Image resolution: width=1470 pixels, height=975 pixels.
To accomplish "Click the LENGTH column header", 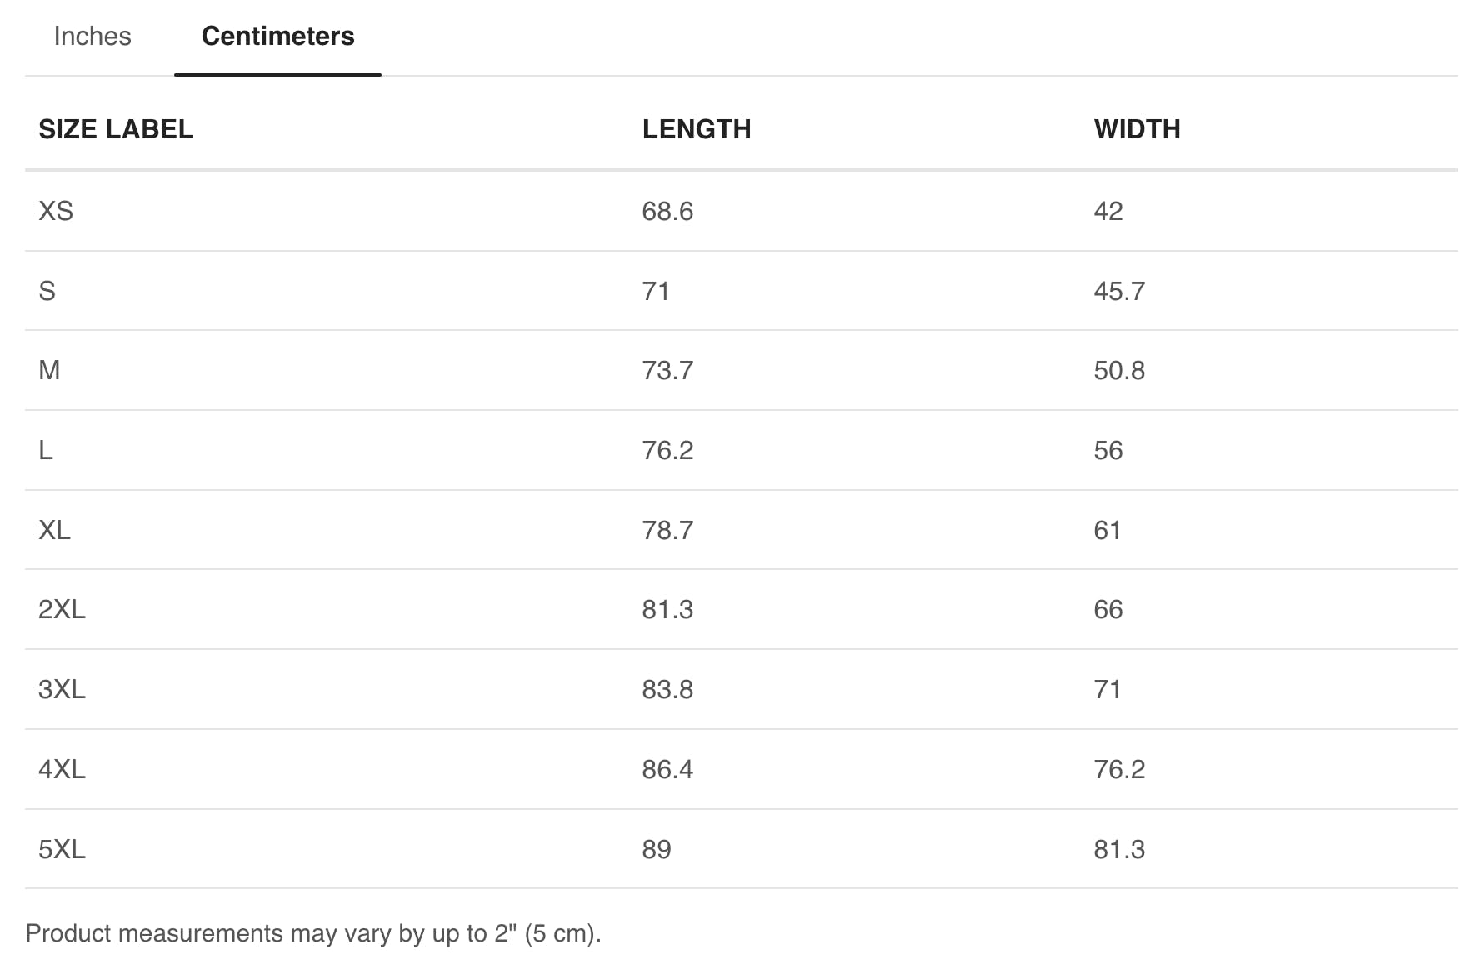I will 697,129.
